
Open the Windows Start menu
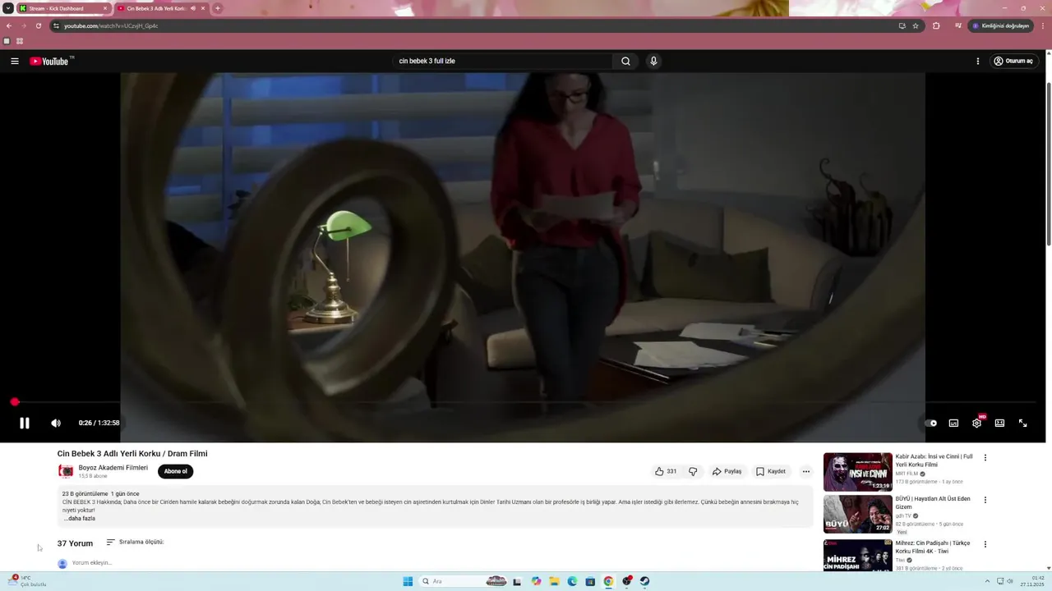pos(408,581)
